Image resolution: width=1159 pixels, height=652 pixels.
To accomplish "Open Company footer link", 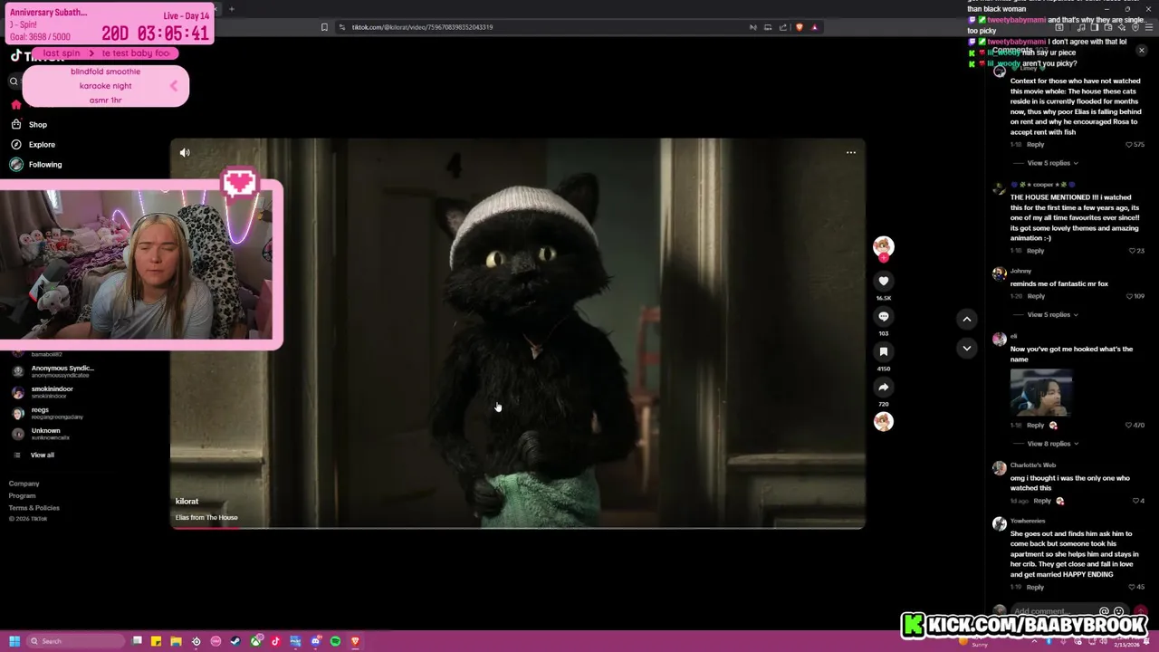I will 24,484.
